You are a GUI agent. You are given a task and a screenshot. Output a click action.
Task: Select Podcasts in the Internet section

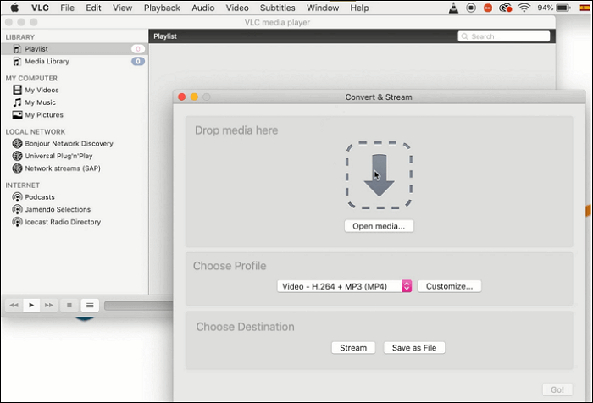(40, 196)
